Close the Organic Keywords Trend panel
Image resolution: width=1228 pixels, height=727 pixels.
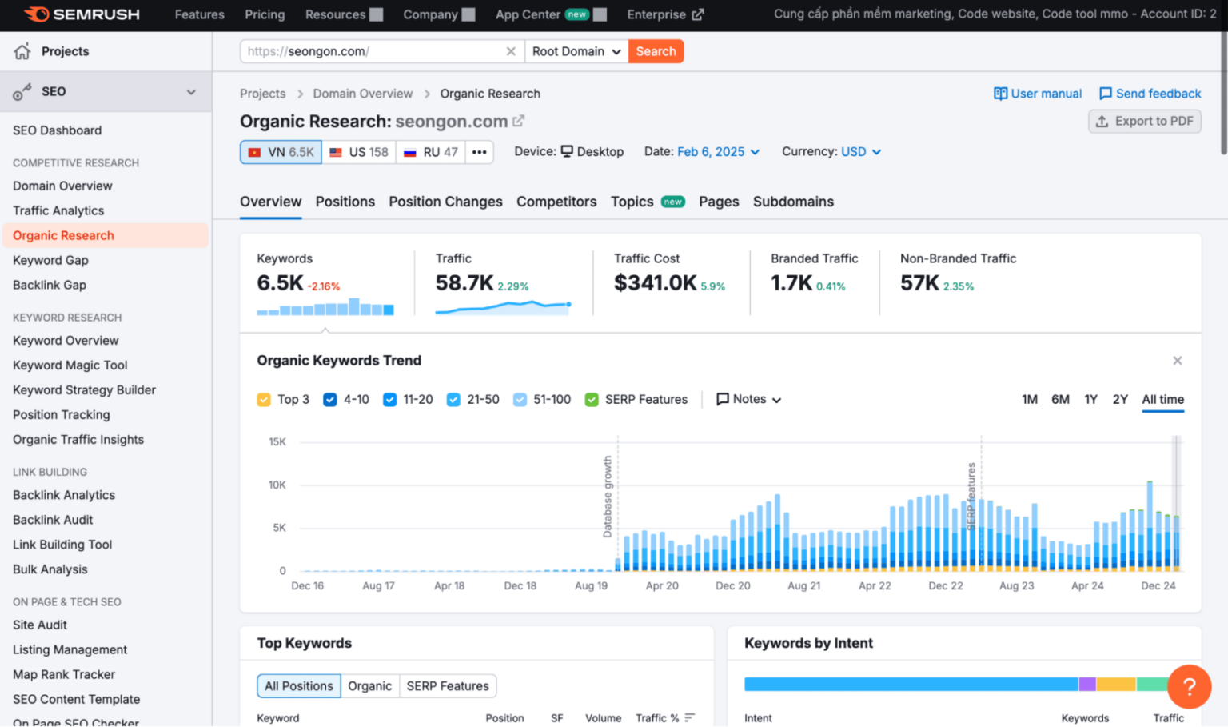(x=1177, y=360)
